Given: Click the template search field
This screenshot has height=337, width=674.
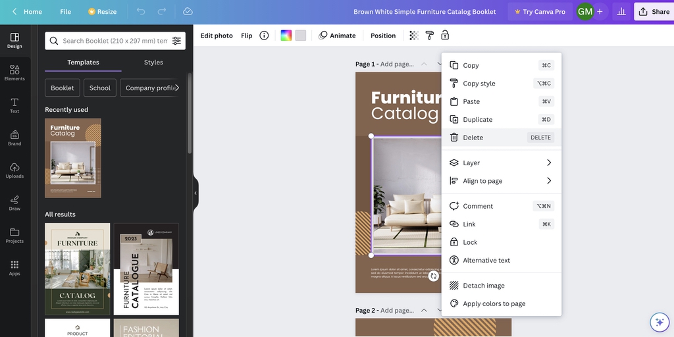Looking at the screenshot, I should tap(115, 41).
